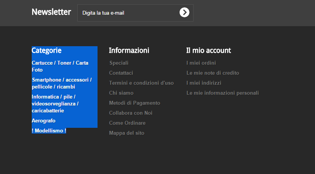This screenshot has width=315, height=174.
Task: Open Metodi di Pagamento link
Action: point(135,103)
